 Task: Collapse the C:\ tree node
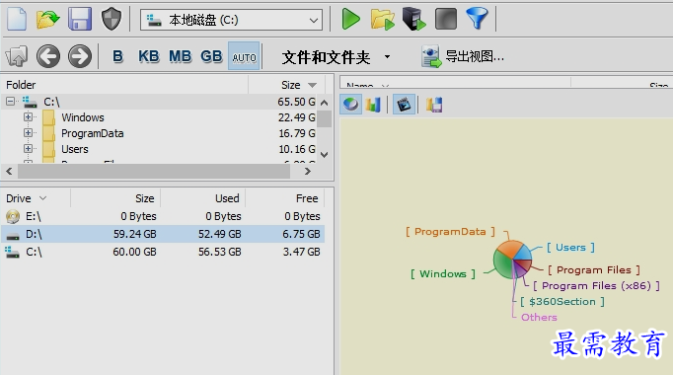coord(10,102)
